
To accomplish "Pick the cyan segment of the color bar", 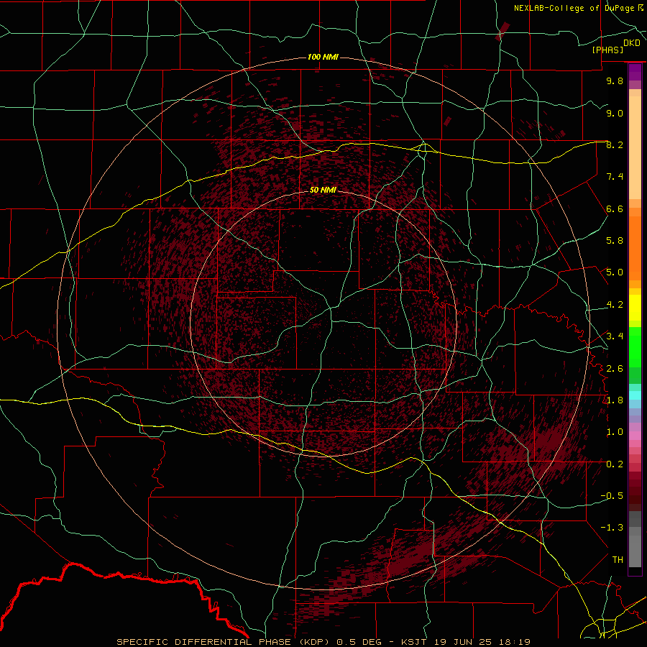I will click(x=635, y=395).
